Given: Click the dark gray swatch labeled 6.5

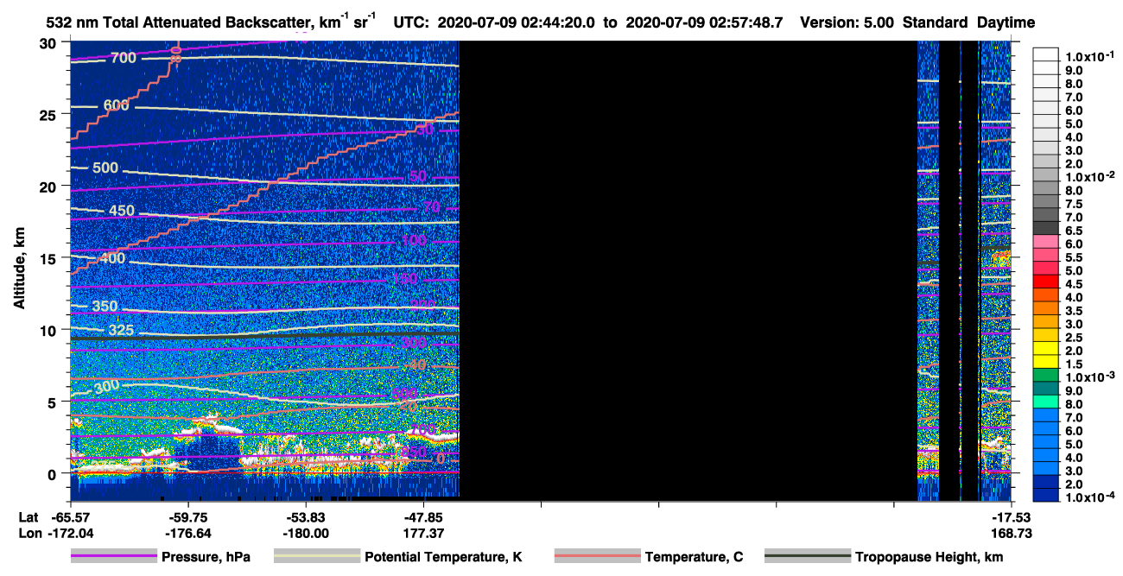Looking at the screenshot, I should 1046,228.
